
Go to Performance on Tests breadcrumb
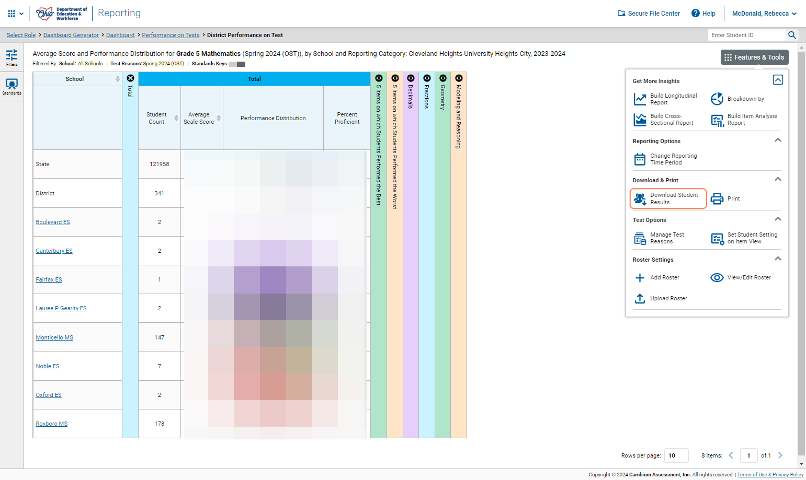(x=171, y=35)
